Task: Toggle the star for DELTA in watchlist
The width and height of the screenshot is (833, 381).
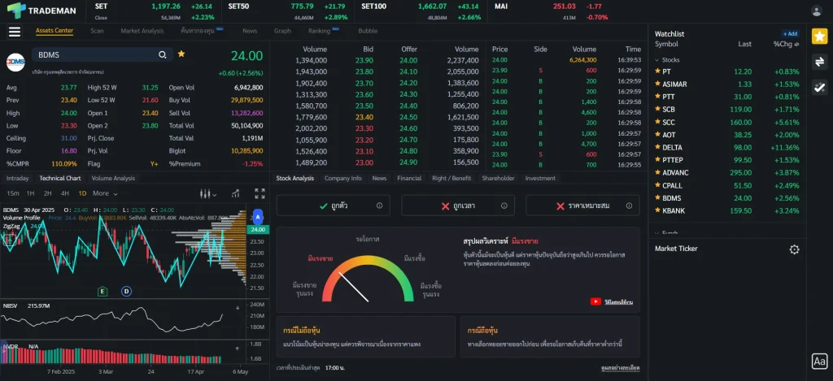Action: point(657,147)
